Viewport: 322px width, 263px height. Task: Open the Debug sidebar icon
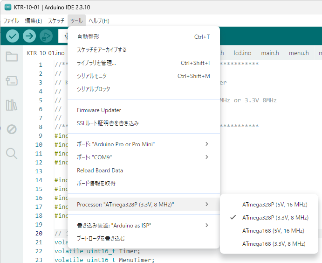(x=12, y=129)
